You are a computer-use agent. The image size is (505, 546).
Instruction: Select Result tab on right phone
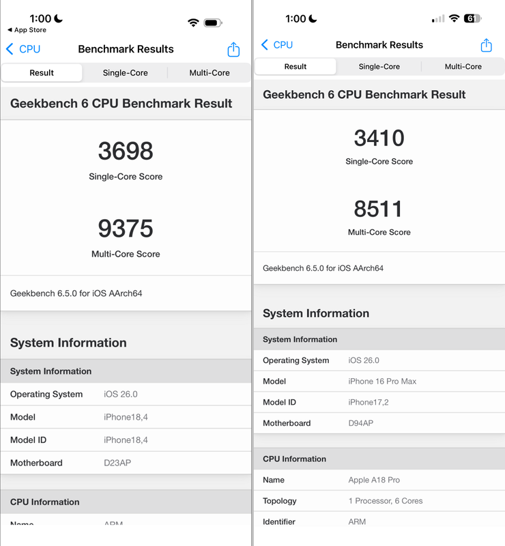(x=295, y=66)
